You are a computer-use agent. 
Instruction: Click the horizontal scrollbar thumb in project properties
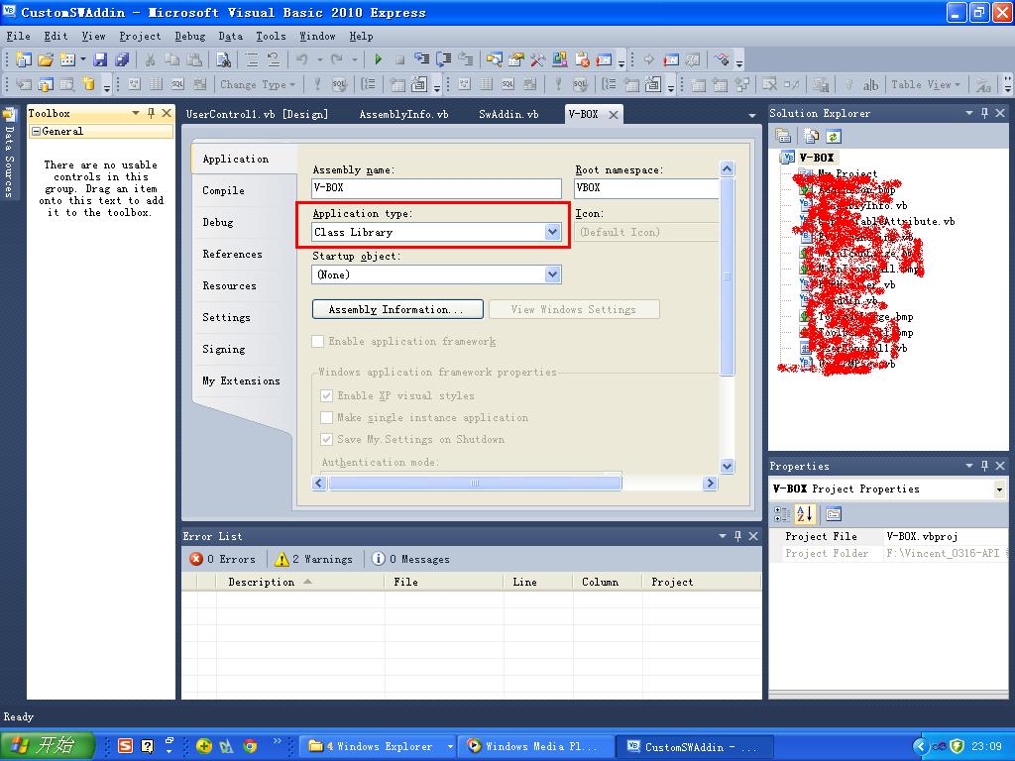pos(475,483)
